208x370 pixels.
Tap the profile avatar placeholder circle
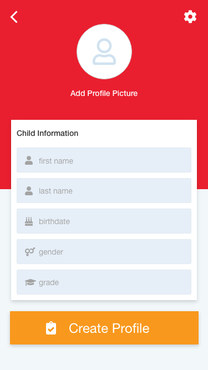coord(104,52)
